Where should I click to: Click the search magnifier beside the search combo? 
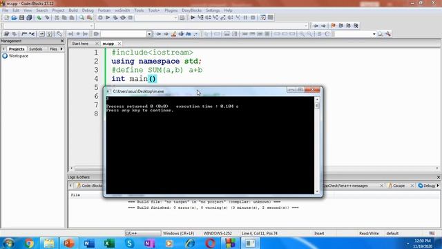[x=381, y=34]
